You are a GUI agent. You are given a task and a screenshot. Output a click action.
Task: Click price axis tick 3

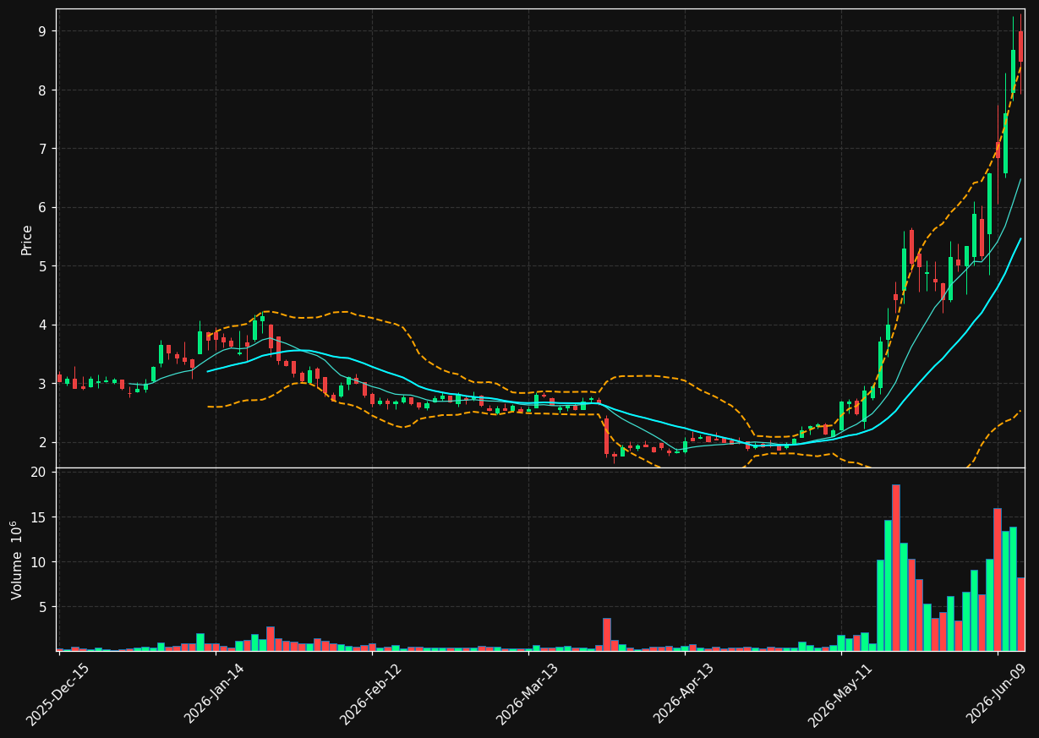42,384
